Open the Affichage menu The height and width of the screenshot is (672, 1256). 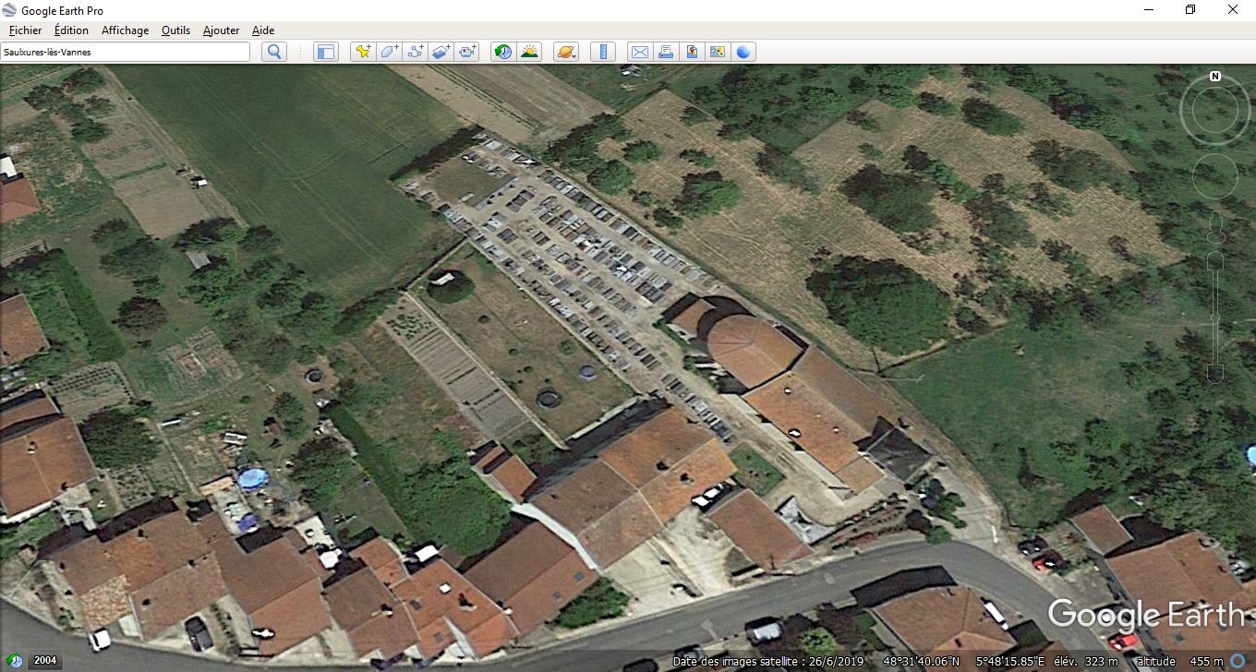tap(125, 30)
